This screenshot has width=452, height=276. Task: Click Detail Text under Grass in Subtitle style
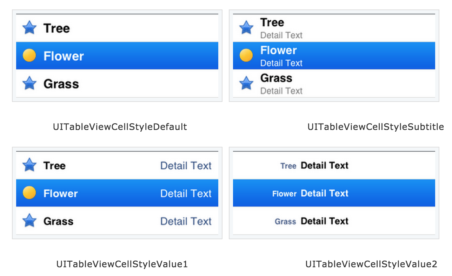[x=281, y=91]
